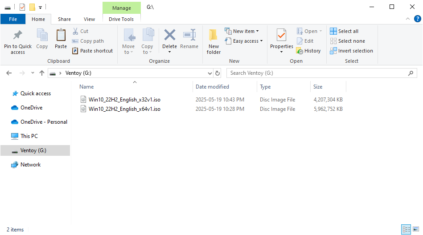
Task: Open recent locations dropdown arrow
Action: [x=33, y=73]
